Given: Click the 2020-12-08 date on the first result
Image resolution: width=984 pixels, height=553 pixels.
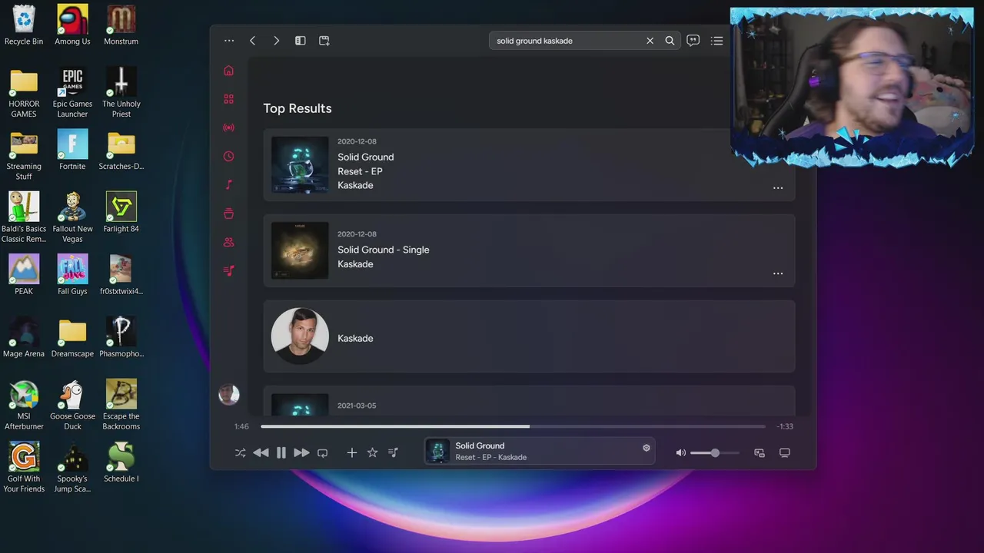Looking at the screenshot, I should click(x=357, y=141).
